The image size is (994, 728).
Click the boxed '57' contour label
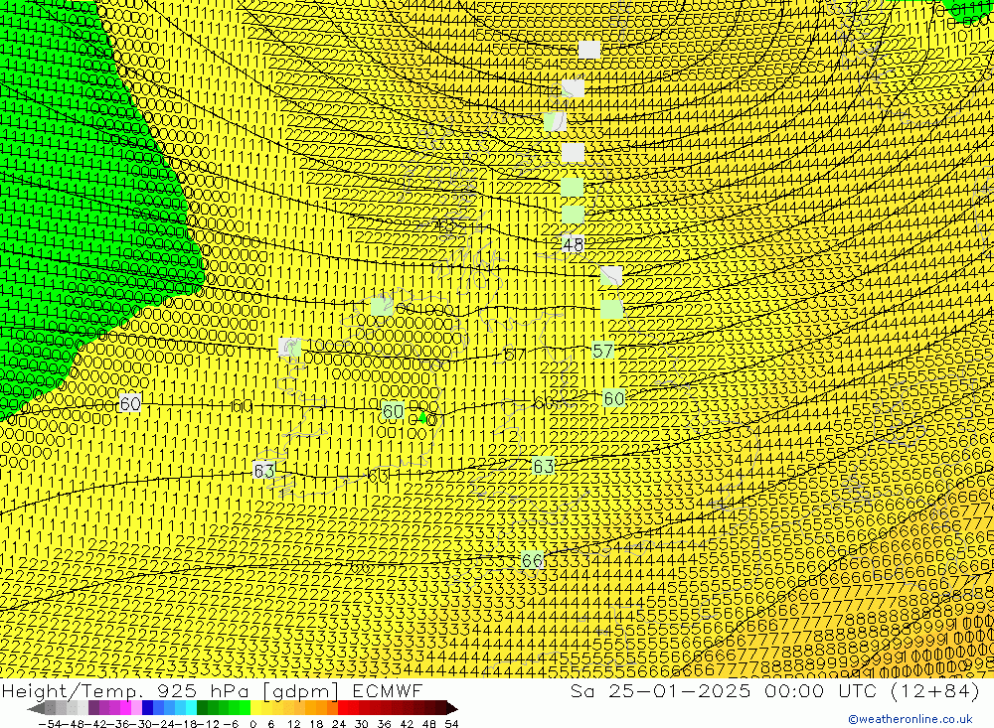tap(602, 351)
